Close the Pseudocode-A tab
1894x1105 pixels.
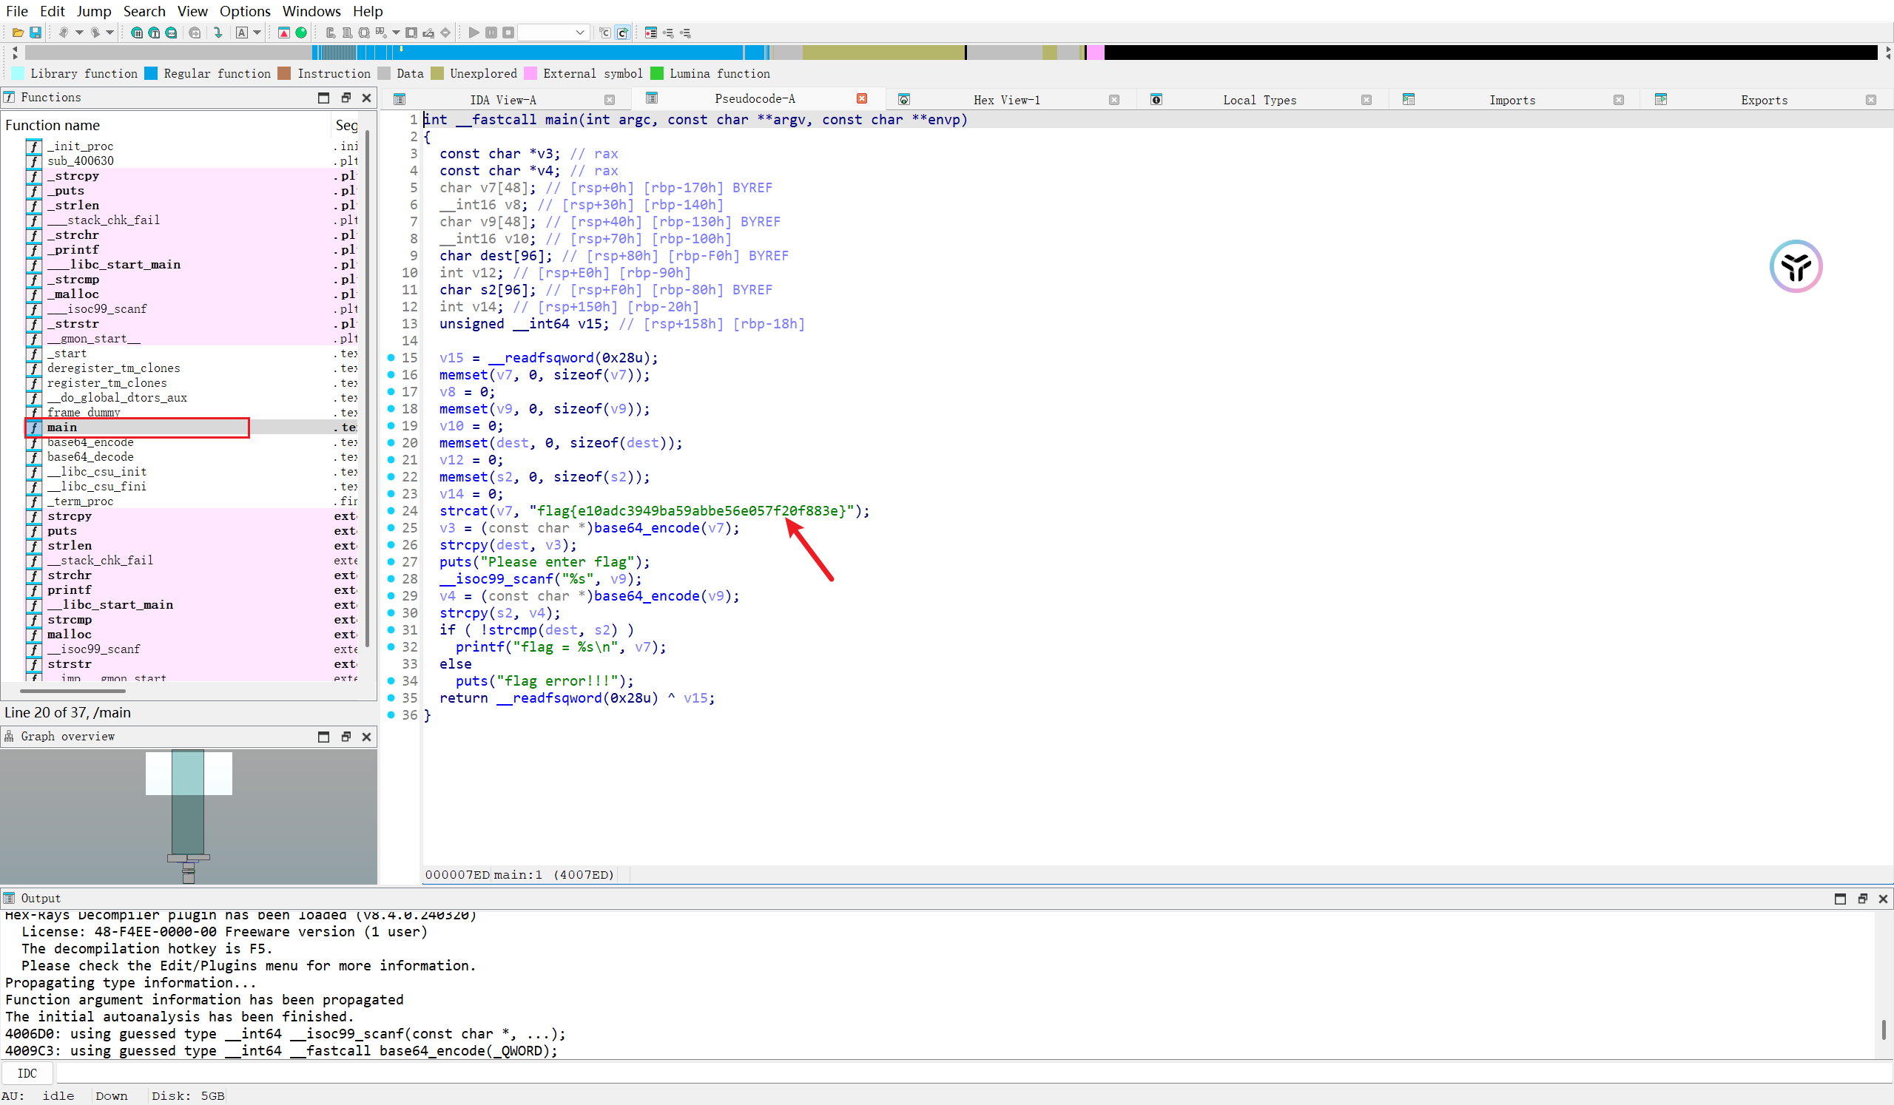pos(861,98)
